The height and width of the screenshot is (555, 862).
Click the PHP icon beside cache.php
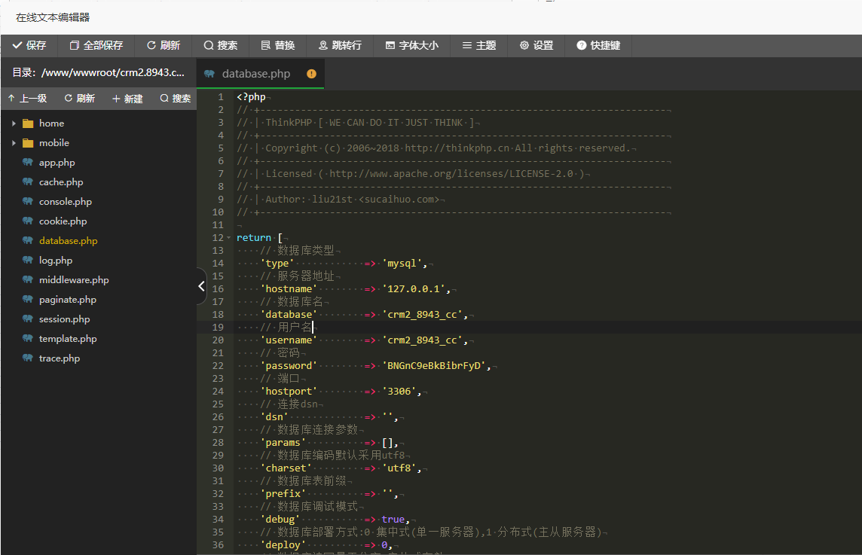28,181
